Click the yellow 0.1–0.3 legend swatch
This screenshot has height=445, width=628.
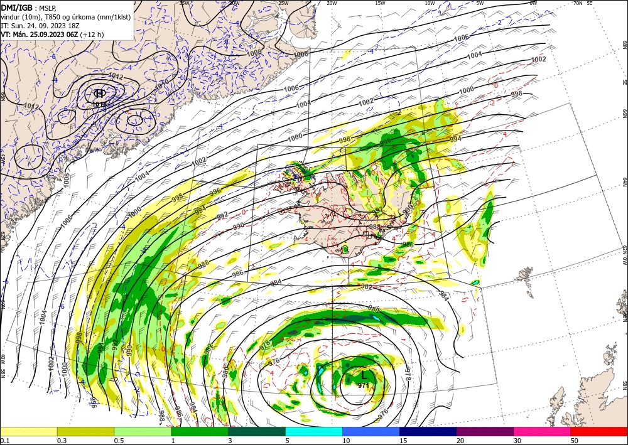click(28, 431)
